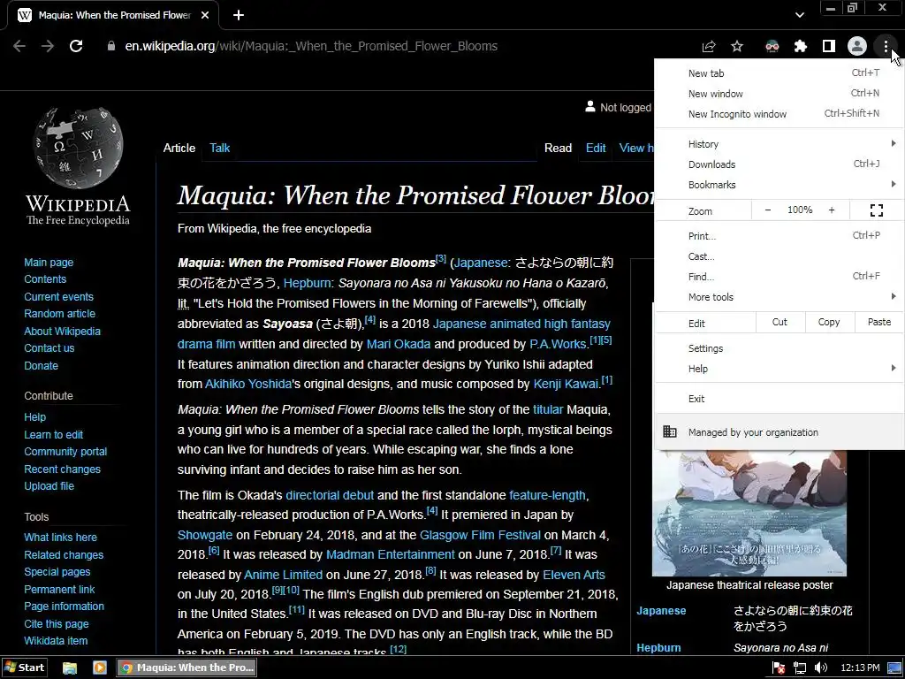Open Downloads from the Chrome menu

click(x=780, y=164)
